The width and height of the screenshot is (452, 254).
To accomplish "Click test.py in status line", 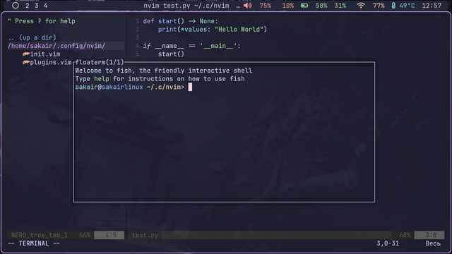I will pos(145,235).
